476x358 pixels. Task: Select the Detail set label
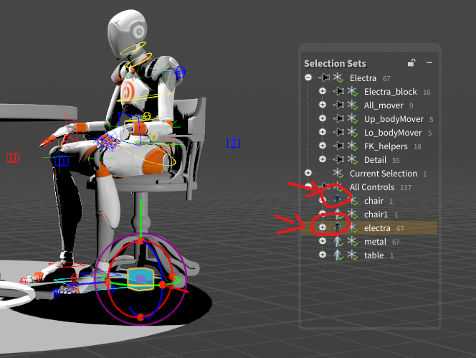pyautogui.click(x=375, y=160)
